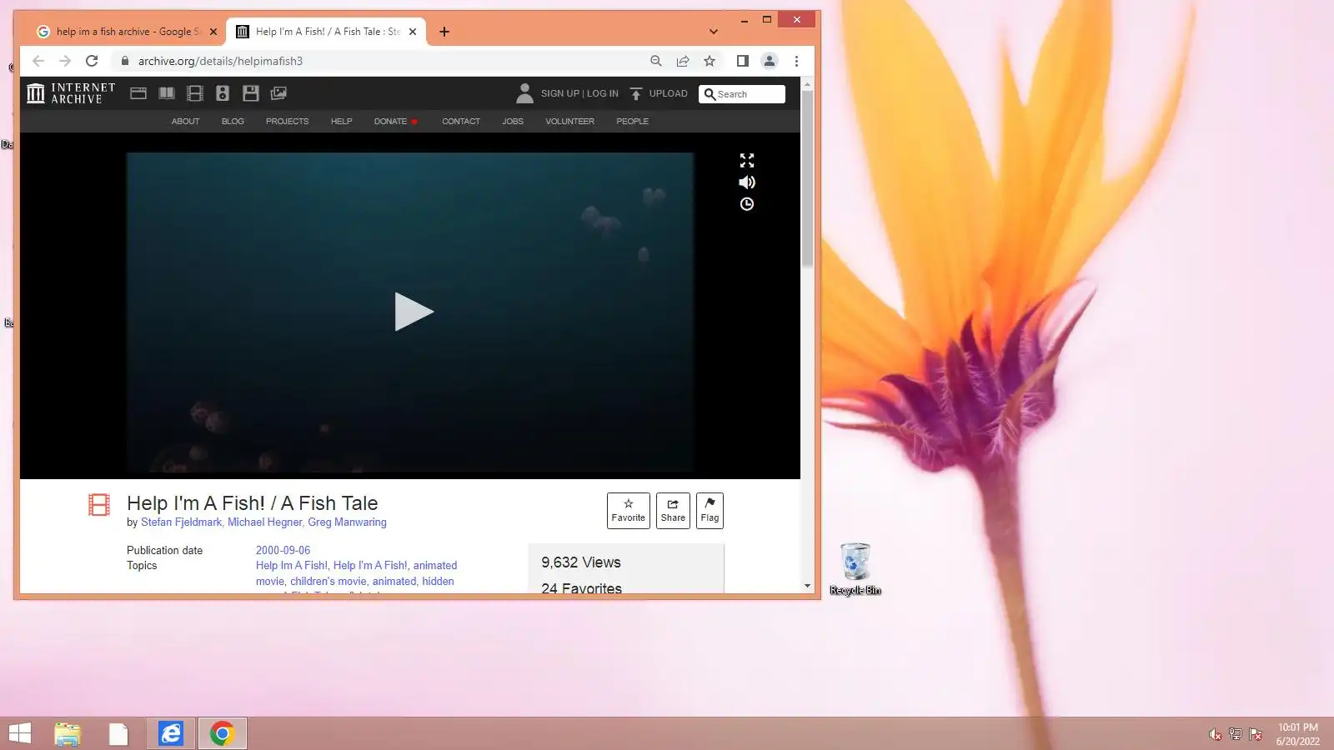Open the Audio speaker icon
1334x750 pixels.
coord(223,93)
